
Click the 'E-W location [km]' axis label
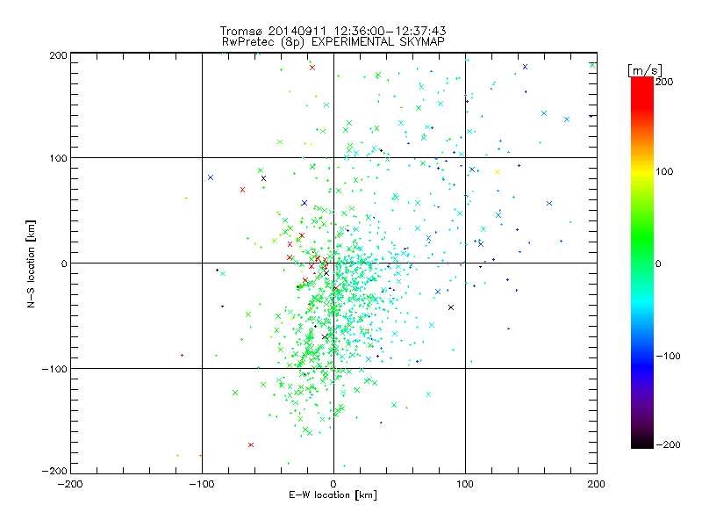tap(333, 495)
